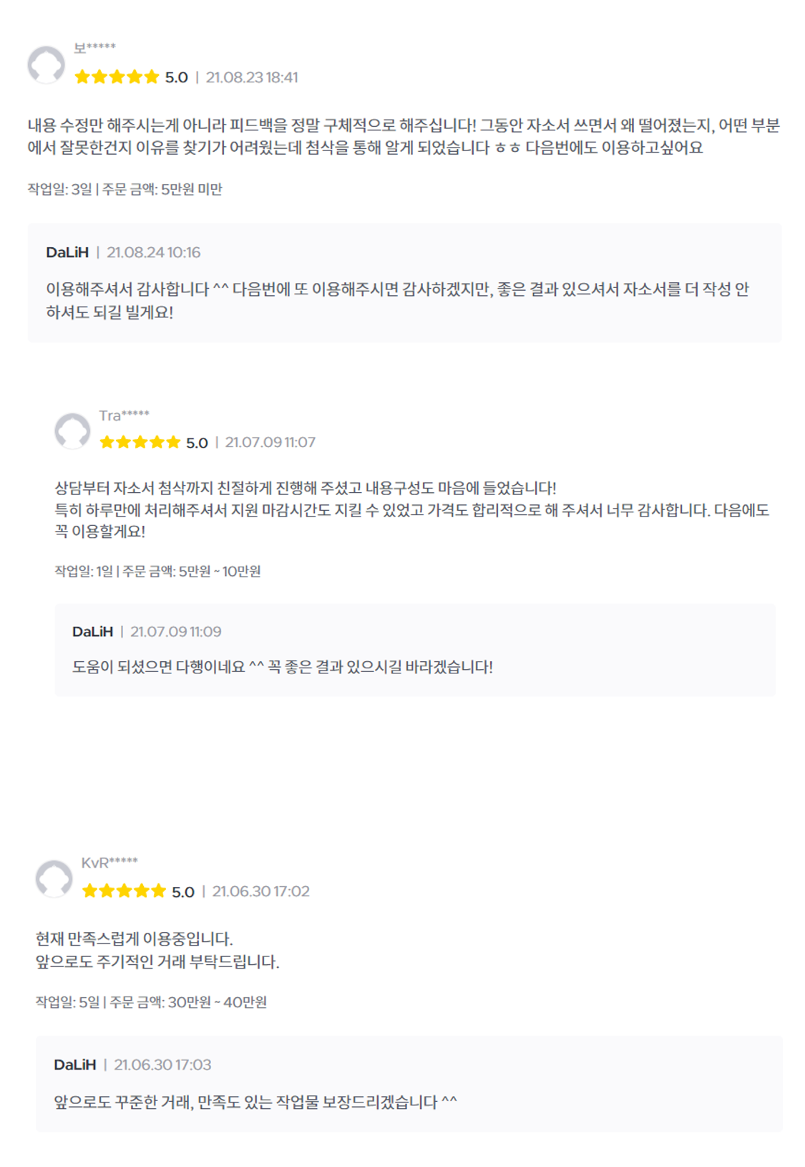Open the 보***** reviewer username
The image size is (805, 1167).
click(x=94, y=48)
